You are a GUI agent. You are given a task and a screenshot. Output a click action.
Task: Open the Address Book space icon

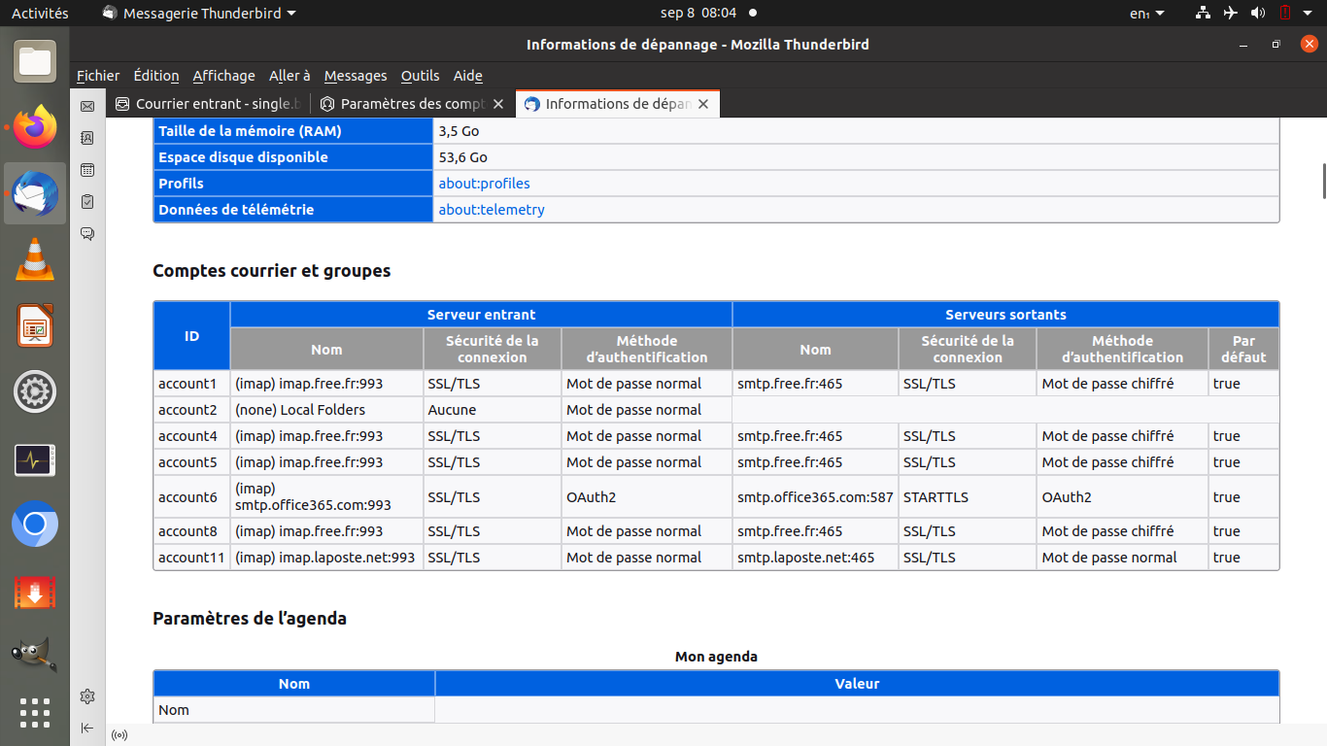pos(87,138)
